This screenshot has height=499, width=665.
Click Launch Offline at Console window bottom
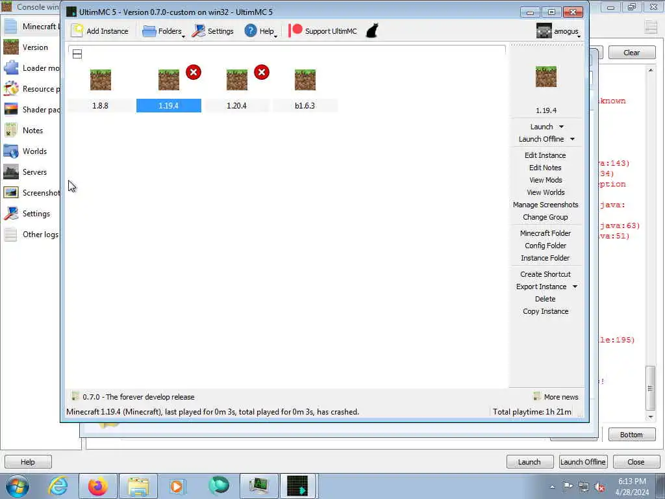pyautogui.click(x=583, y=462)
